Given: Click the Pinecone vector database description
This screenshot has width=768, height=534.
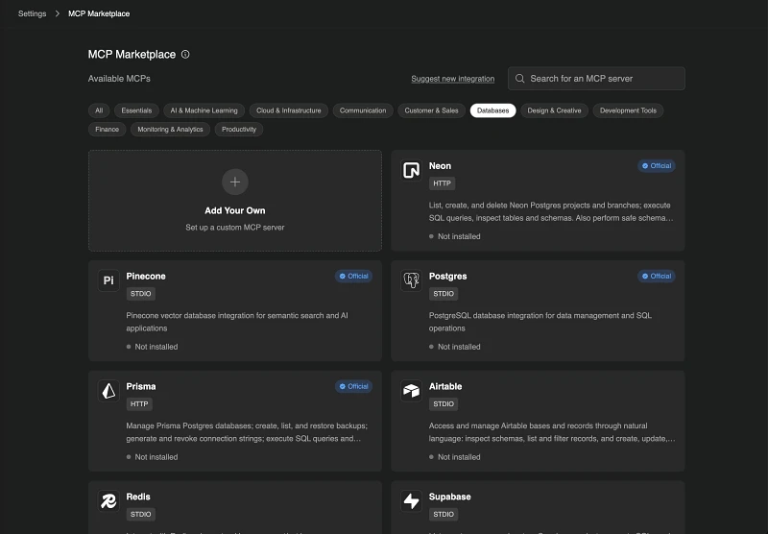Looking at the screenshot, I should (x=237, y=322).
